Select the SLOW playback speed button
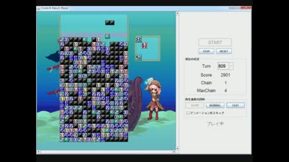The height and width of the screenshot is (162, 289). [195, 105]
